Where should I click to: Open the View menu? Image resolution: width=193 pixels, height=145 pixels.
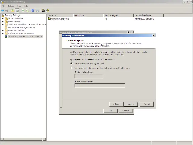[18, 6]
